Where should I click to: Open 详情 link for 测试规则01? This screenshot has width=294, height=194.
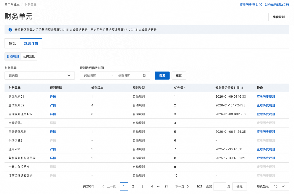53,97
